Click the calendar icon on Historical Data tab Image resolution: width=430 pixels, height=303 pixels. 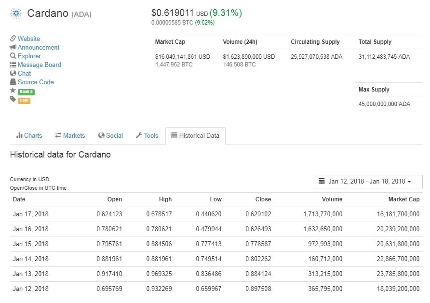point(174,135)
